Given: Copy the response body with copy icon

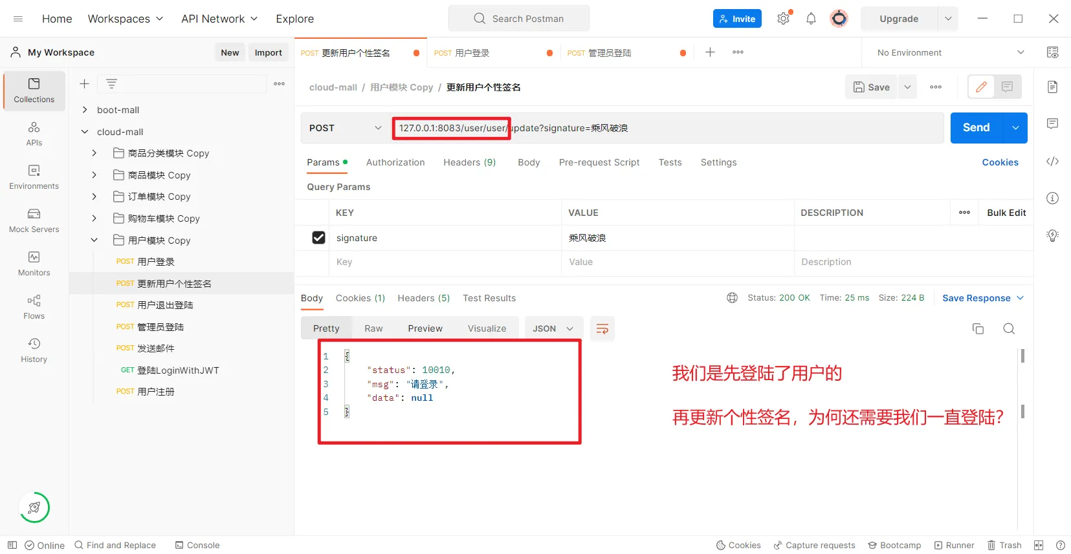Looking at the screenshot, I should [x=978, y=329].
